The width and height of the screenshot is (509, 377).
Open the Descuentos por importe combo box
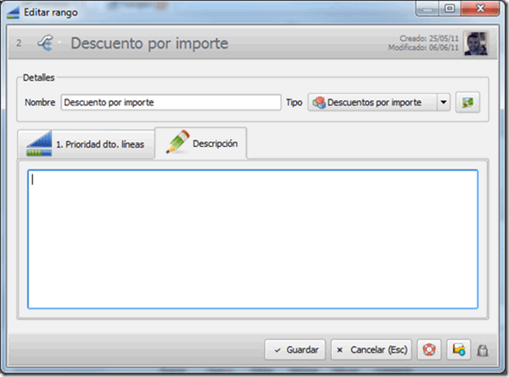click(x=379, y=103)
